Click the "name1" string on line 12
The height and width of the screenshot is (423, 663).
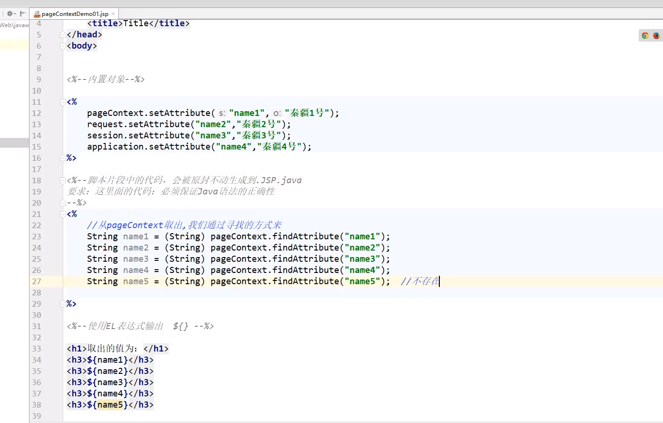247,113
